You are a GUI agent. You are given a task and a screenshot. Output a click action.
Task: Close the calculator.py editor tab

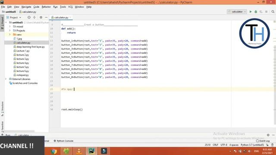point(70,17)
